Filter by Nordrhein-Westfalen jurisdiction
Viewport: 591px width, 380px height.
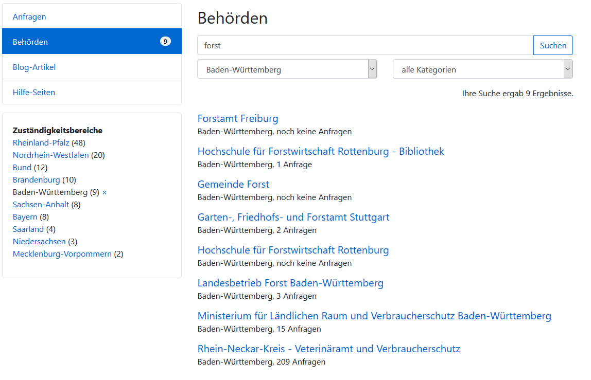coord(50,155)
